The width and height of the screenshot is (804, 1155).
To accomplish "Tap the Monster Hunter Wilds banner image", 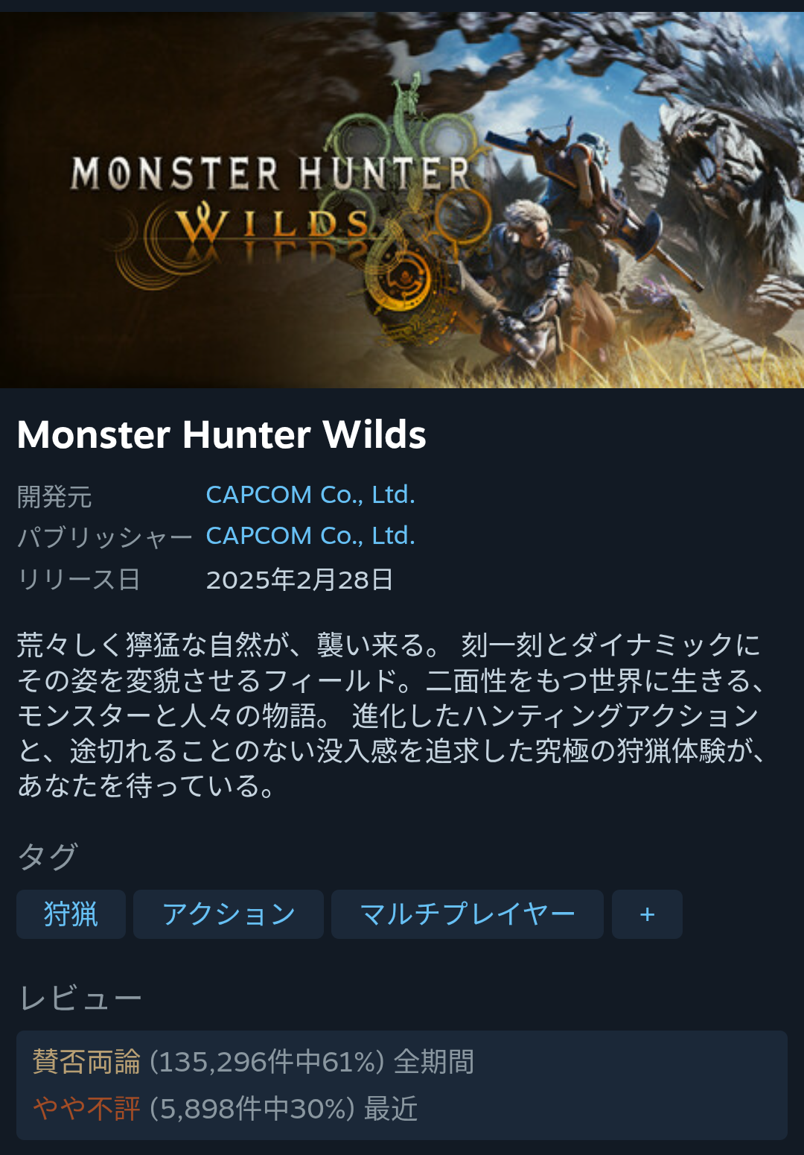I will pyautogui.click(x=402, y=200).
